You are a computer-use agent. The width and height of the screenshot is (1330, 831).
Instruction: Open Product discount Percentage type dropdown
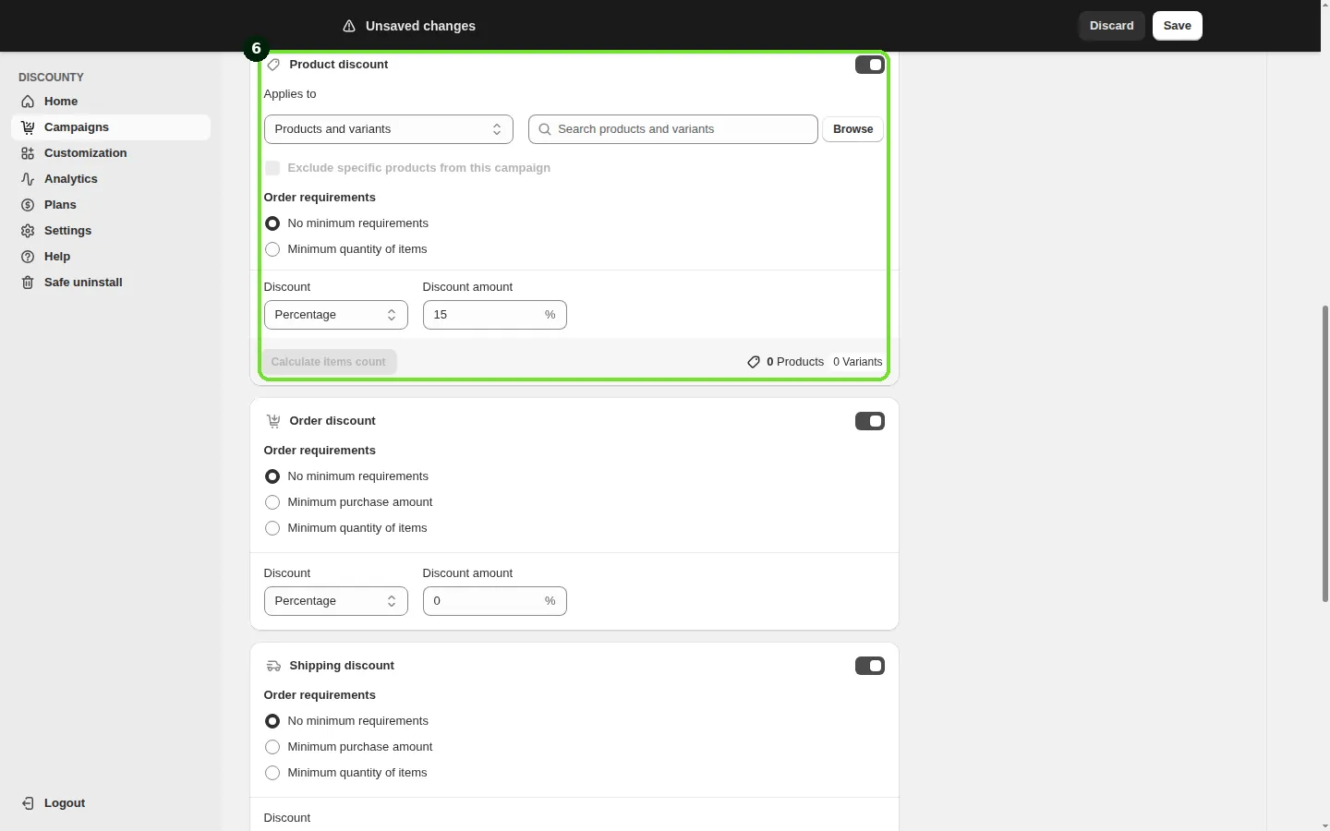pos(336,315)
